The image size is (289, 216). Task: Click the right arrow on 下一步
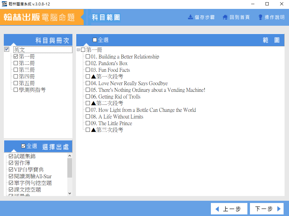pyautogui.click(x=279, y=209)
